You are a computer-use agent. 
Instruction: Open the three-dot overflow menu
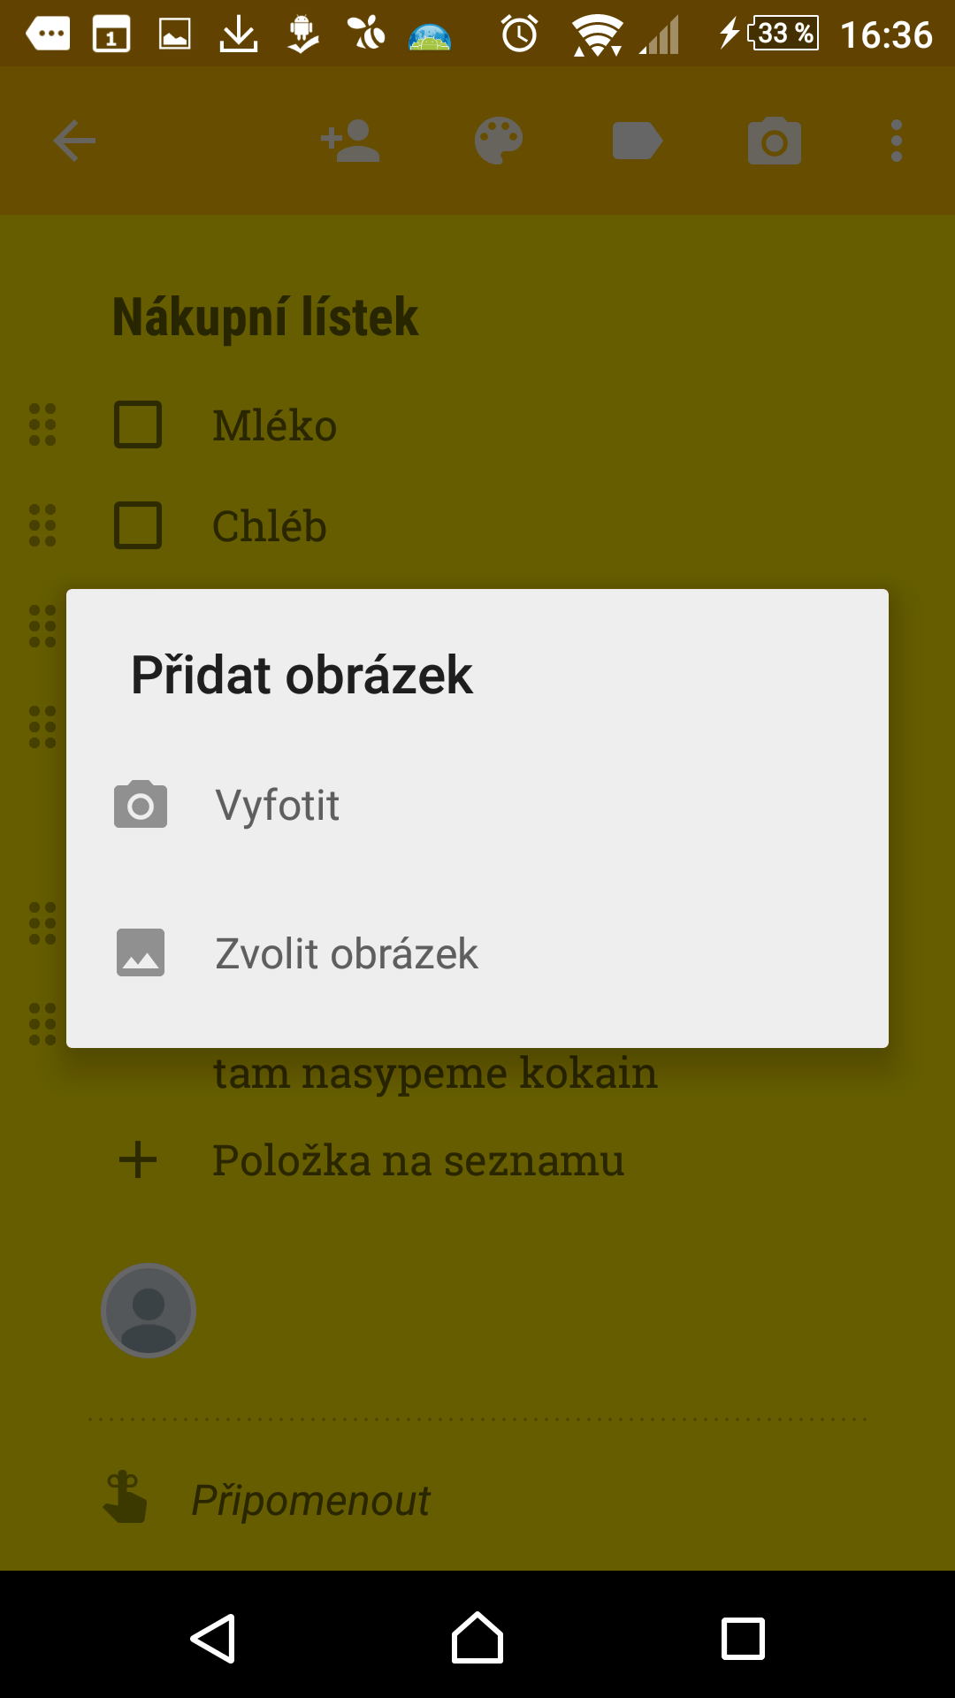coord(897,141)
